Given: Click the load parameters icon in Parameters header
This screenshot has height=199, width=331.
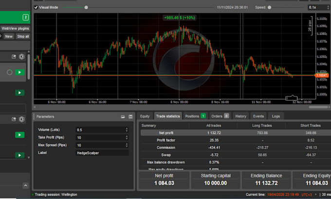Looking at the screenshot, I should pyautogui.click(x=123, y=117).
